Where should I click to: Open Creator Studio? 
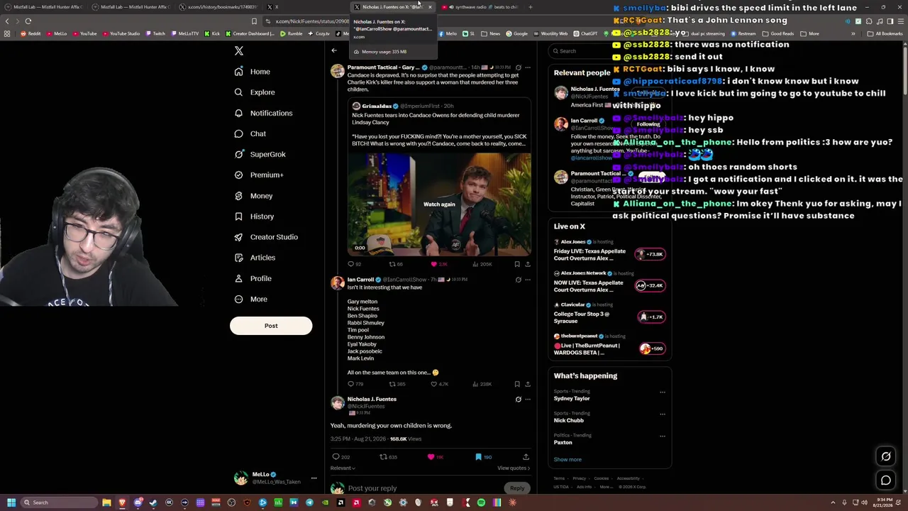coord(266,237)
